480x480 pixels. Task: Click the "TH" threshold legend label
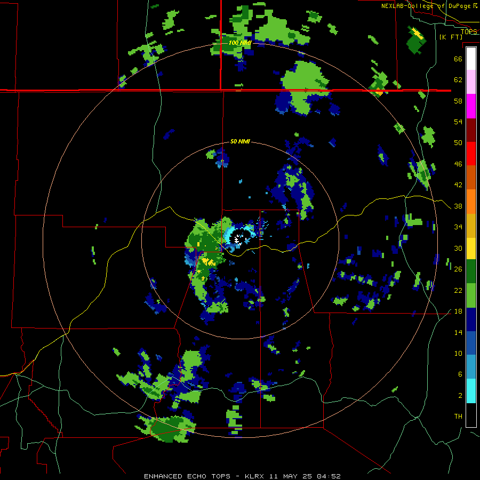(x=458, y=417)
